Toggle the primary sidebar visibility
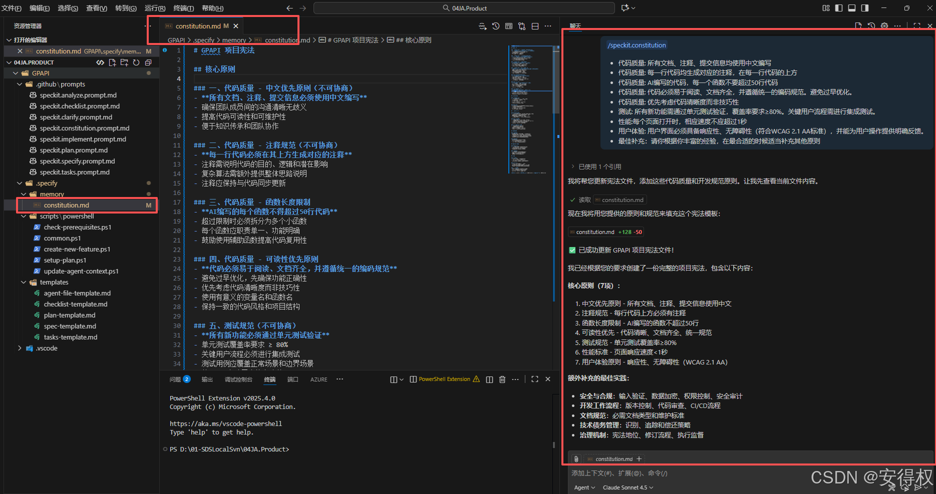 point(839,8)
